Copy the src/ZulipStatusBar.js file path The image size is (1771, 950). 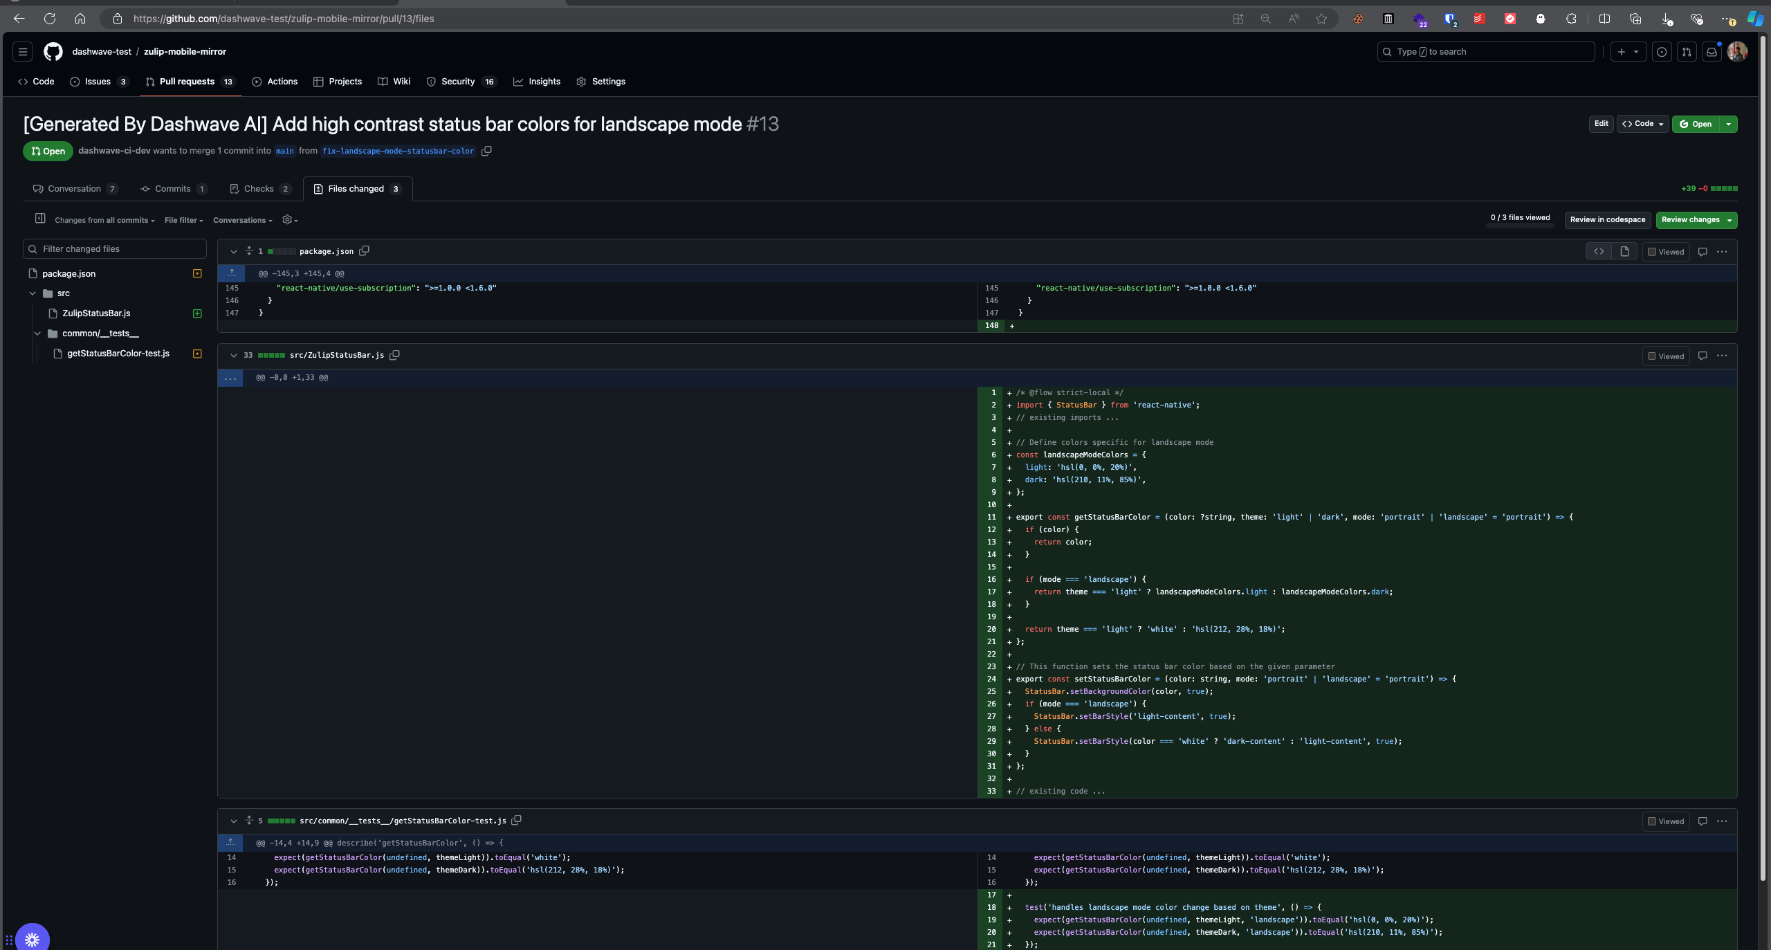[395, 355]
